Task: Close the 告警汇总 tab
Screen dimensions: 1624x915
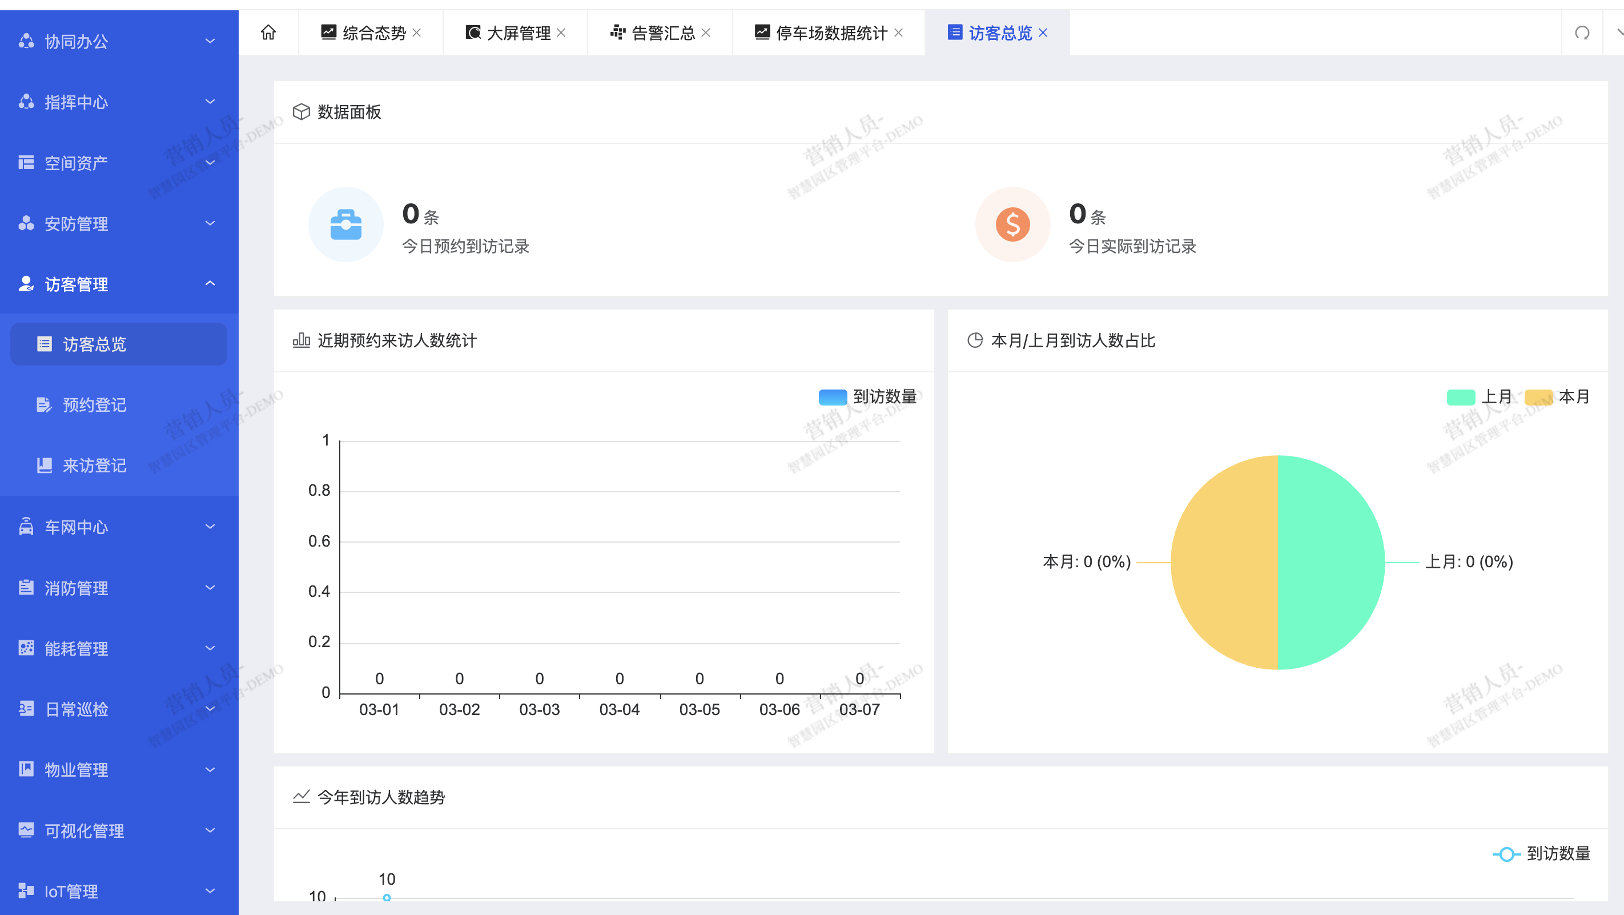Action: click(706, 33)
